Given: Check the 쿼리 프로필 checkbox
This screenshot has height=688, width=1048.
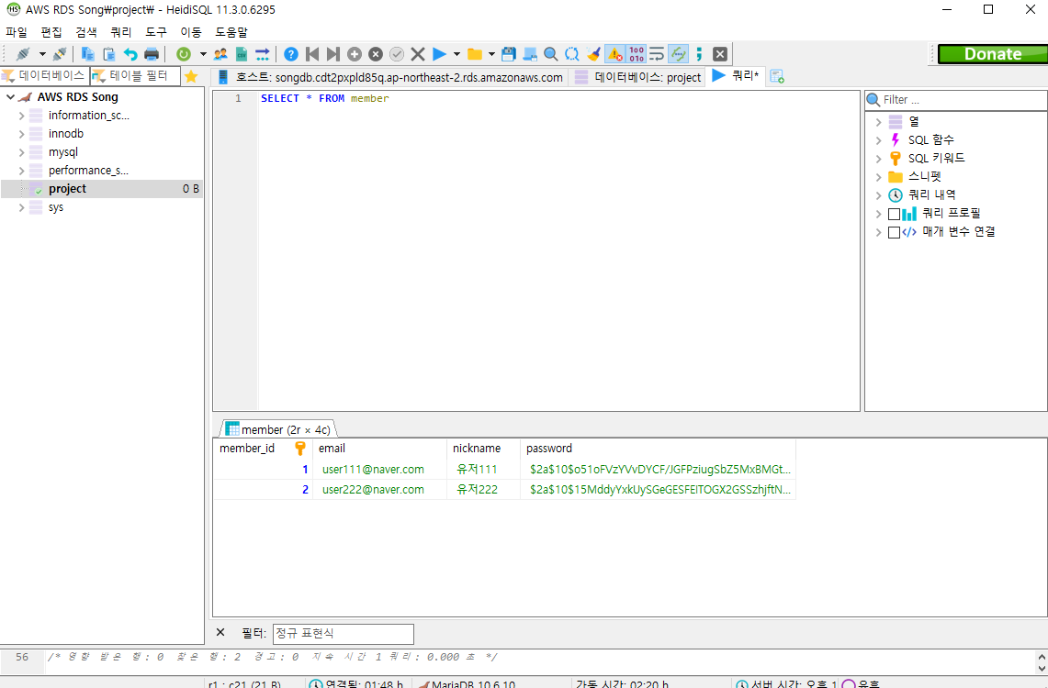Looking at the screenshot, I should (894, 215).
